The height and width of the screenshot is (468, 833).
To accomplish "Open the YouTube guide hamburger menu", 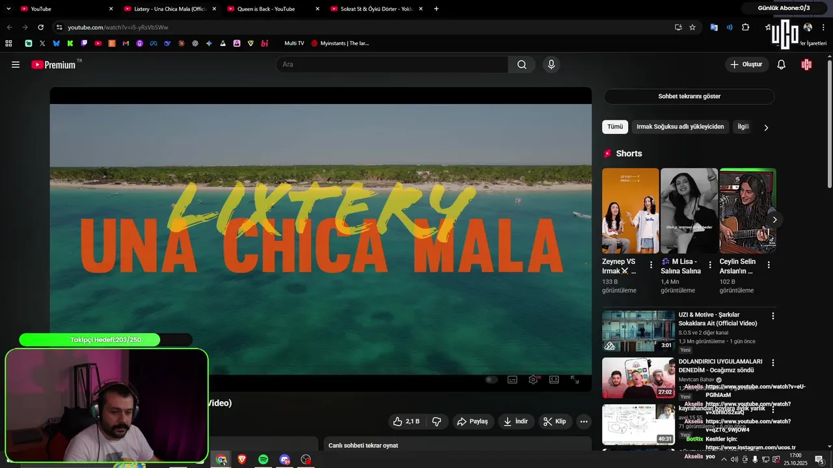I will point(16,64).
